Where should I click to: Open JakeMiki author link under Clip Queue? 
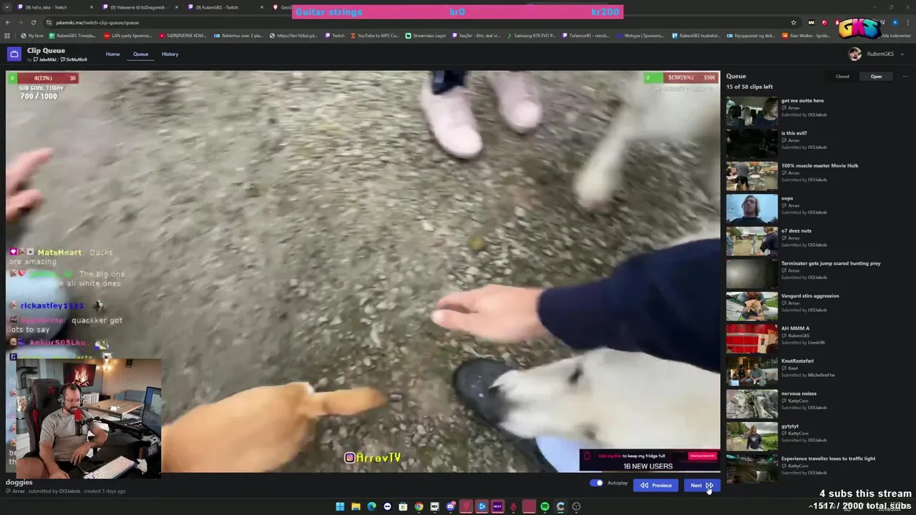[x=47, y=60]
